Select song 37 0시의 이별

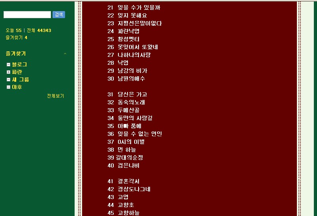point(126,142)
